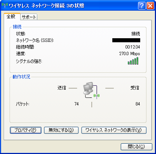This screenshot has width=156, height=154.
Task: Click the 動作状況 group heading
Action: pos(21,77)
